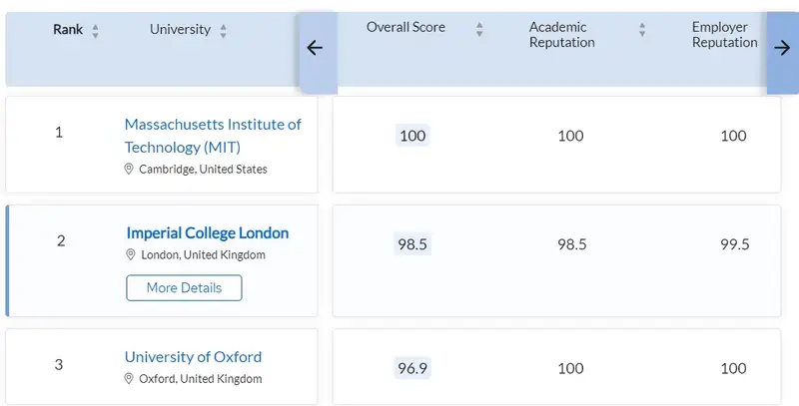Click the Academic Reputation column header
The image size is (799, 406).
[561, 35]
